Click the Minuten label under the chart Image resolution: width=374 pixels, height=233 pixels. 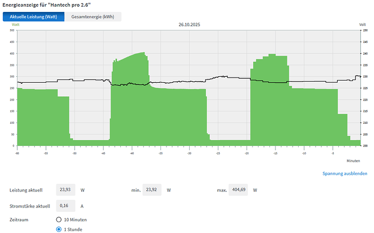click(353, 161)
